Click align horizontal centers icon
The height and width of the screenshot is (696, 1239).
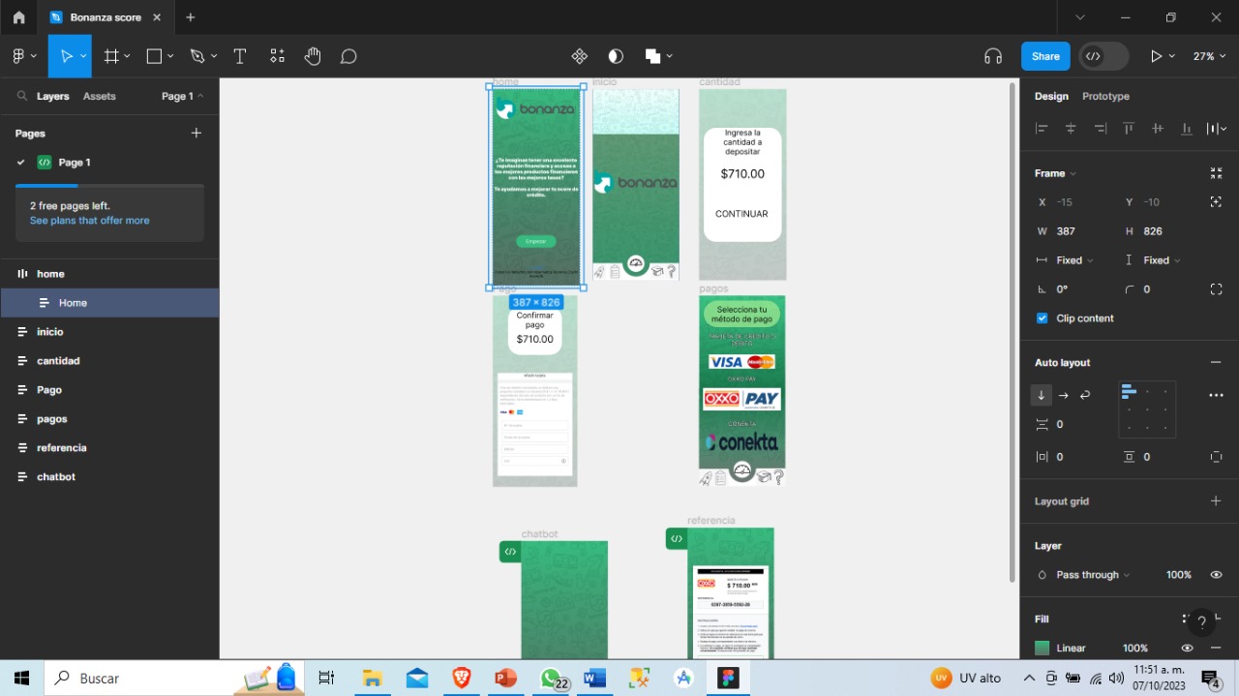pos(1071,128)
